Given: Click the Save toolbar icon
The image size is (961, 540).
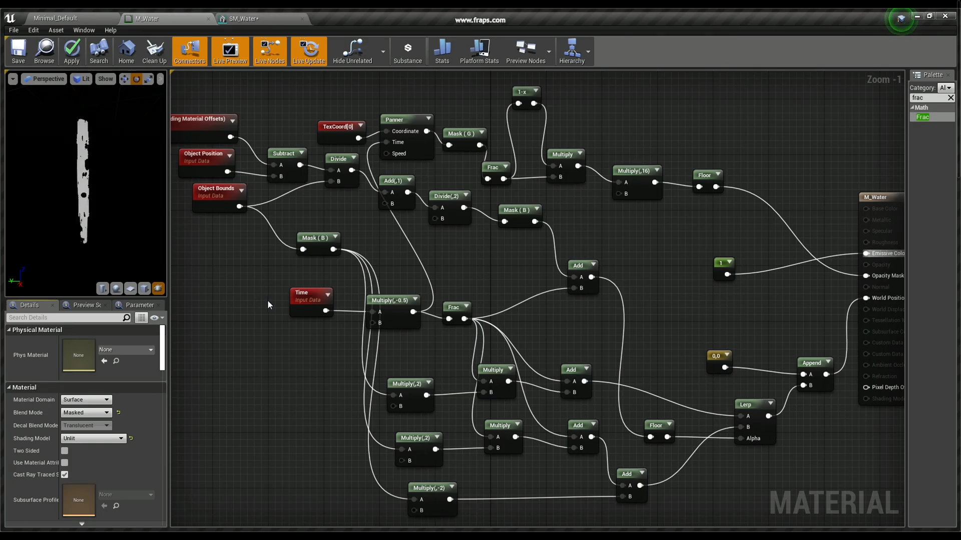Looking at the screenshot, I should 19,48.
